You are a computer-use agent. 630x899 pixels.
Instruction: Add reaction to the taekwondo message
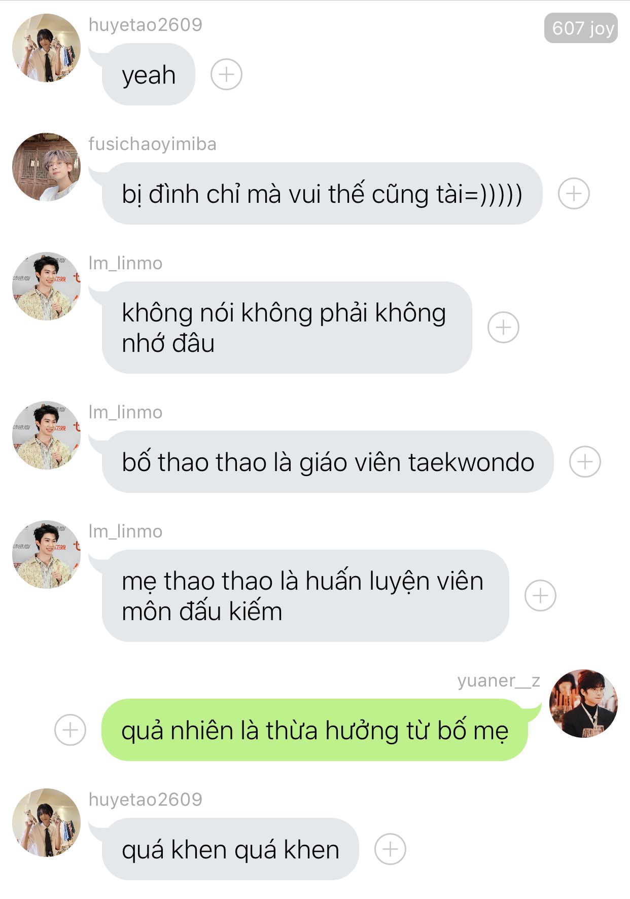(585, 462)
